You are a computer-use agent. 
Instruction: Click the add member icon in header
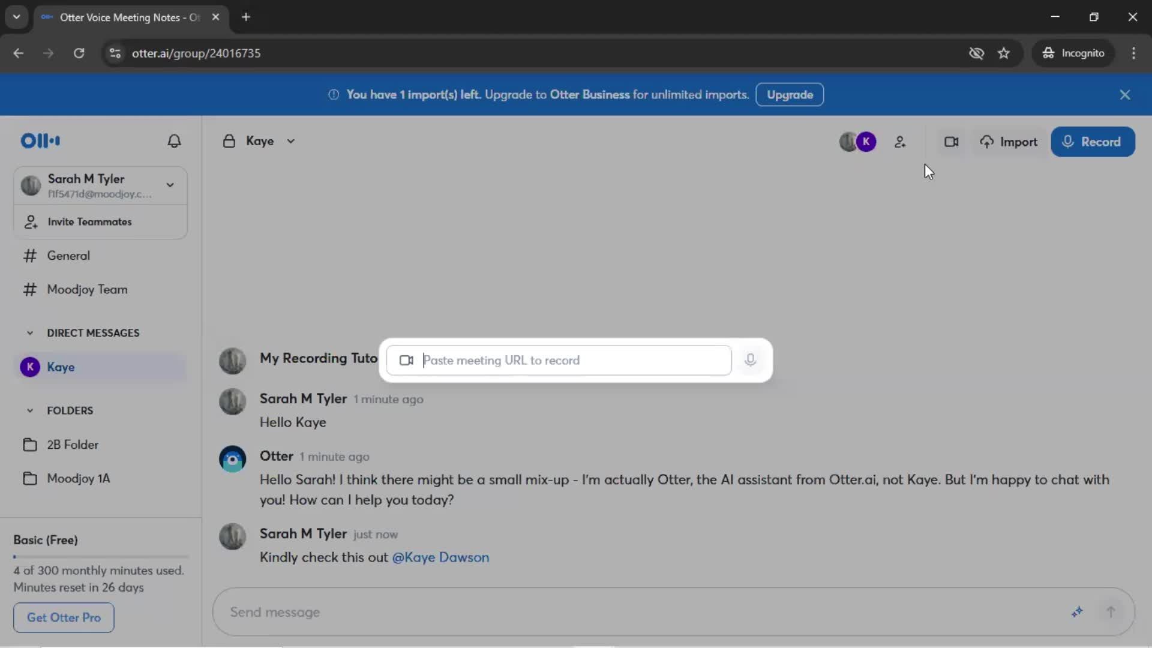pyautogui.click(x=900, y=142)
